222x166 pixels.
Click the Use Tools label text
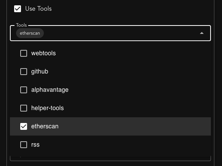pyautogui.click(x=39, y=9)
